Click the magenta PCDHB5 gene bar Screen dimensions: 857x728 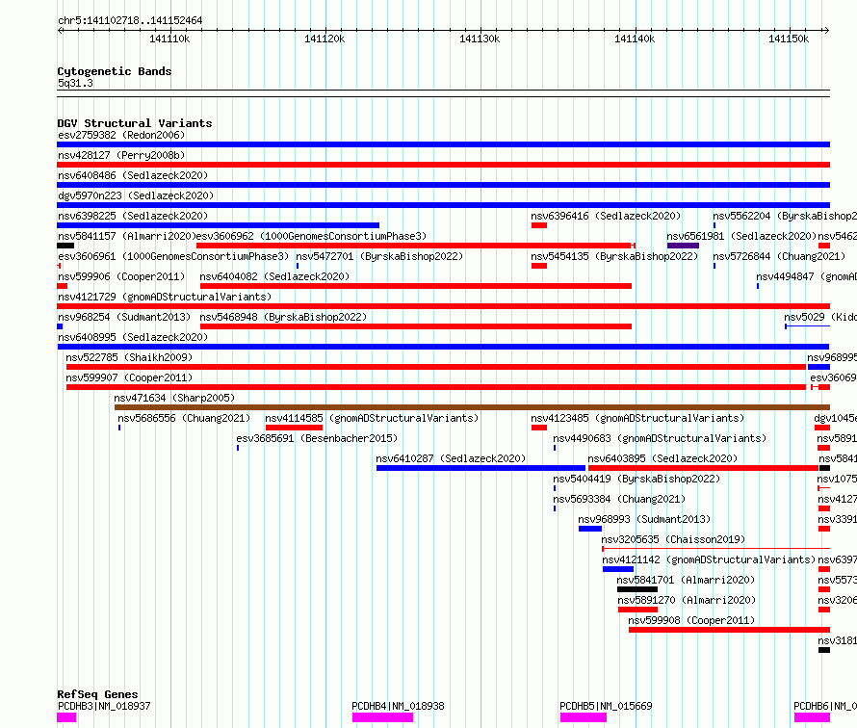584,717
